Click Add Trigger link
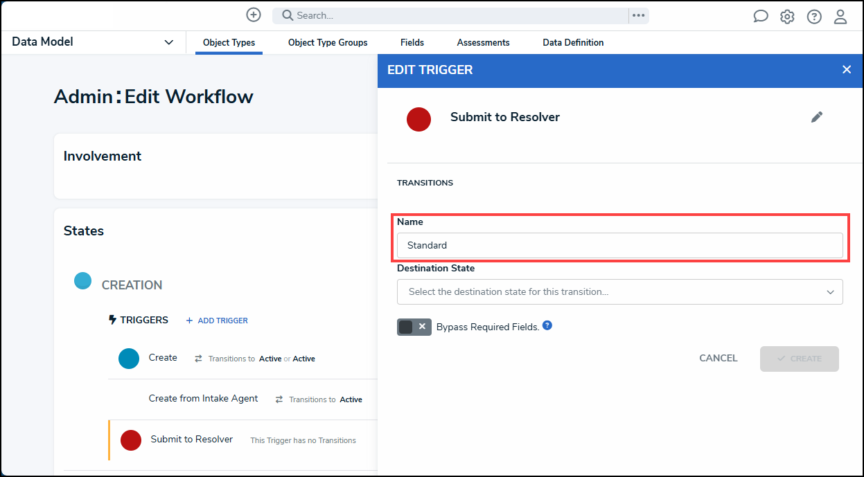 217,321
